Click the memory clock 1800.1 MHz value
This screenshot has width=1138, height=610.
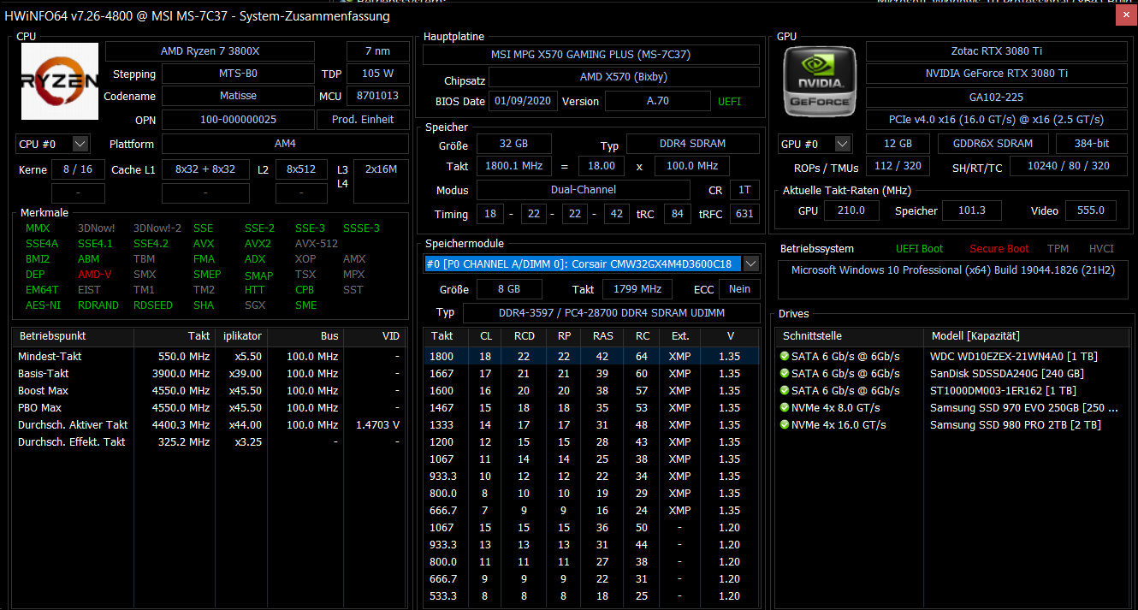click(x=513, y=166)
